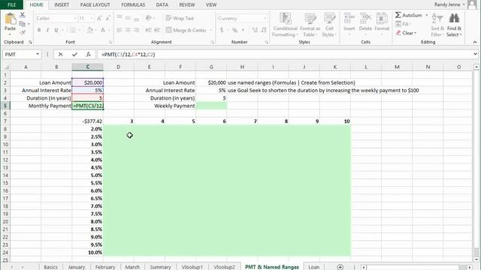Open Sort & Filter menu
Image resolution: width=481 pixels, height=270 pixels.
[x=437, y=25]
